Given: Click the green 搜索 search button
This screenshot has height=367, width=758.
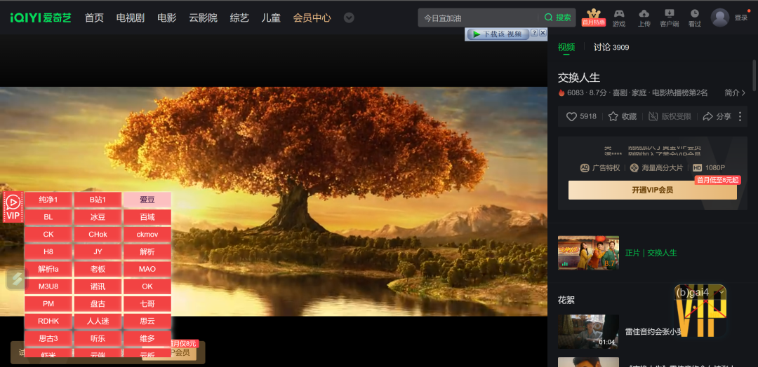Looking at the screenshot, I should 557,18.
